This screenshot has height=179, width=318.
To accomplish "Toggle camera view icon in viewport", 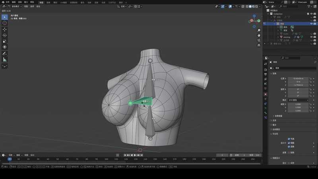I will pos(259,40).
